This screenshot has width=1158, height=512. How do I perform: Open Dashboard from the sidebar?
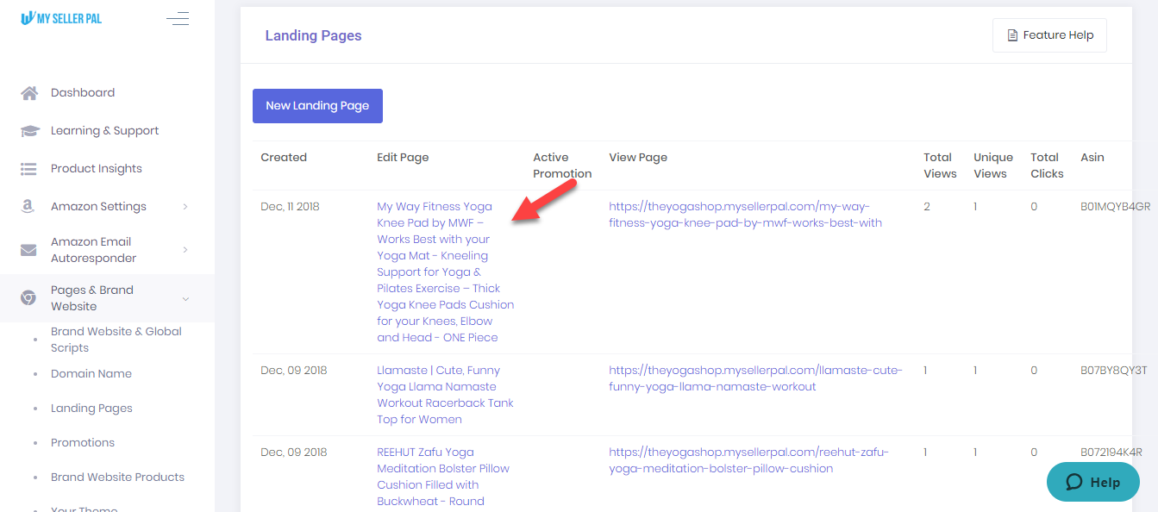click(x=83, y=93)
